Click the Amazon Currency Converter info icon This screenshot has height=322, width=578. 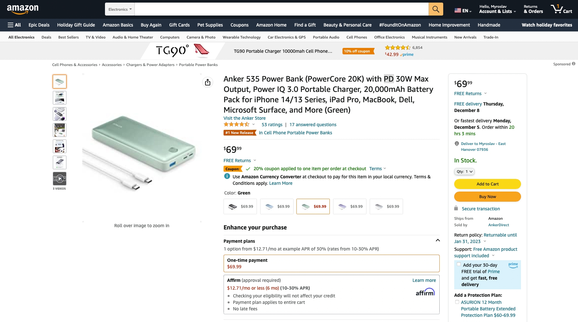pos(227,176)
